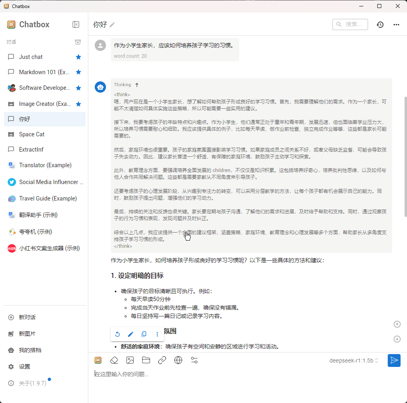Unstar the Image Creator conversation
This screenshot has height=403, width=407.
coord(78,104)
